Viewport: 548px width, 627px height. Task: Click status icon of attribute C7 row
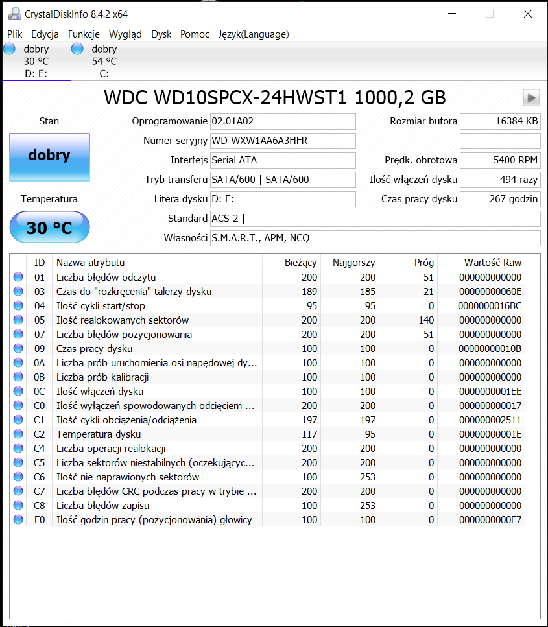18,491
